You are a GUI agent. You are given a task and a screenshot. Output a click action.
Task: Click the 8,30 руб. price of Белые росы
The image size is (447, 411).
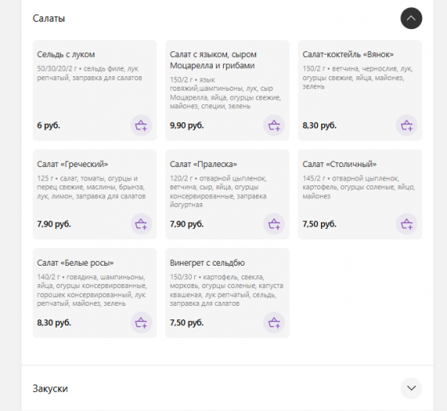tap(54, 323)
